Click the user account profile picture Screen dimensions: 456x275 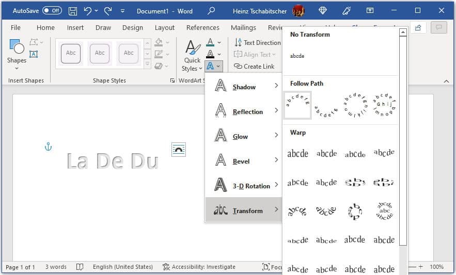tap(298, 11)
